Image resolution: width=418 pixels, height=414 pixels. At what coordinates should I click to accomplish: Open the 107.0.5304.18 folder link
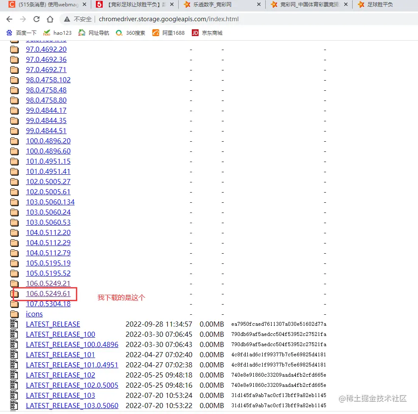coord(48,304)
